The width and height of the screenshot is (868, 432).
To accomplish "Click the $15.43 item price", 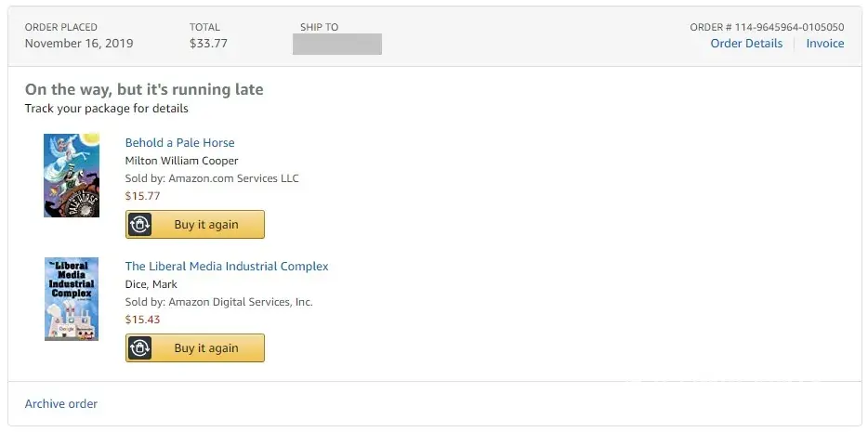I will tap(142, 320).
